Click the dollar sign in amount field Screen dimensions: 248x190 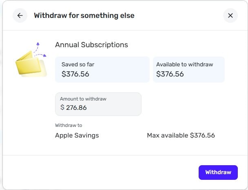(x=62, y=108)
